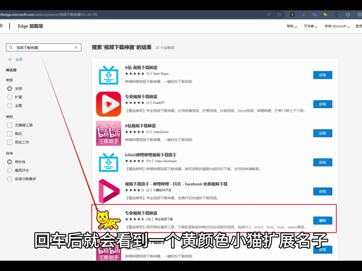The image size is (362, 271).
Task: Open 专业视频下载神器 title by ChatGPT
Action: click(141, 97)
